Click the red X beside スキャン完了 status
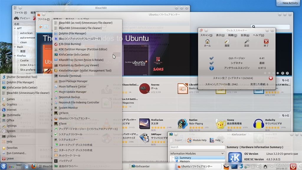This screenshot has width=302, height=170. click(x=271, y=78)
